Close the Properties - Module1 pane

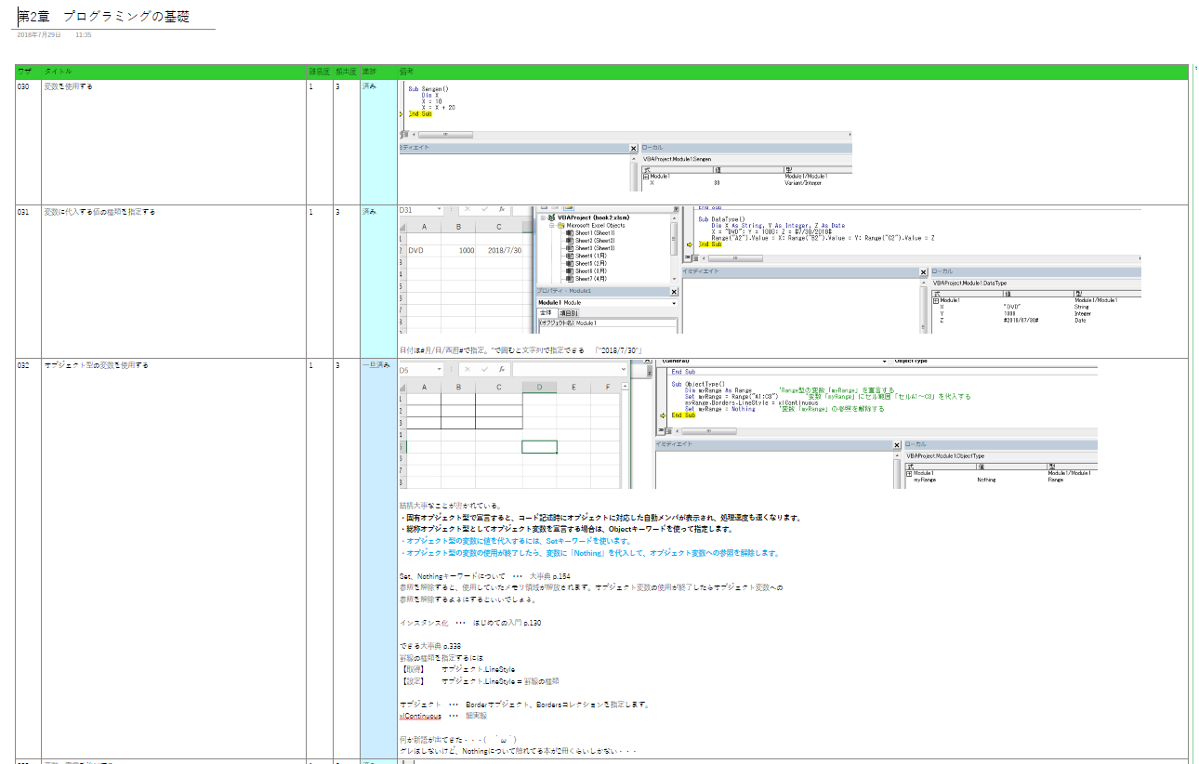click(675, 291)
